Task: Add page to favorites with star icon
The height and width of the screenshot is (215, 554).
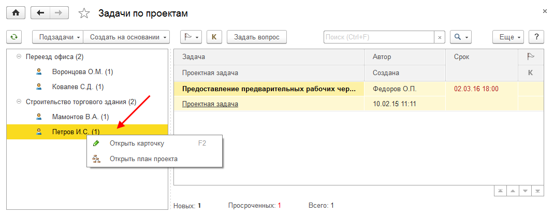Action: tap(84, 13)
